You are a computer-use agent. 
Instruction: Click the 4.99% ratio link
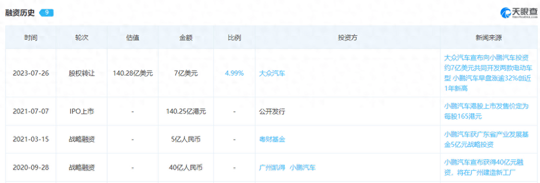234,73
